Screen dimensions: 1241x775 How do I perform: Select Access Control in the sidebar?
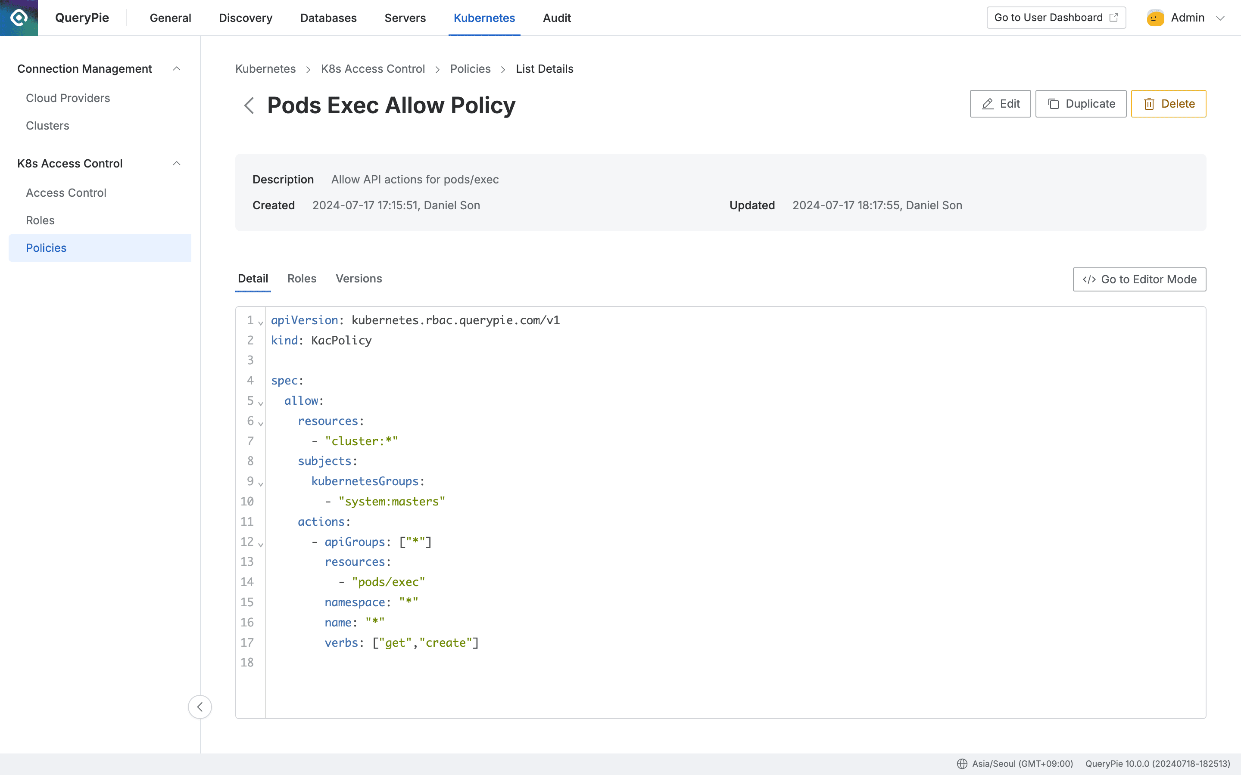coord(65,193)
